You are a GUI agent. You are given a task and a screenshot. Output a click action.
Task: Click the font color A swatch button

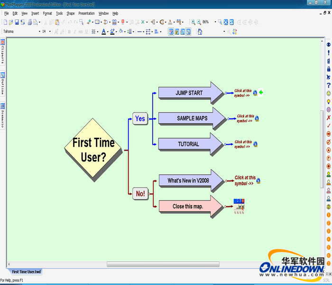tap(103, 32)
